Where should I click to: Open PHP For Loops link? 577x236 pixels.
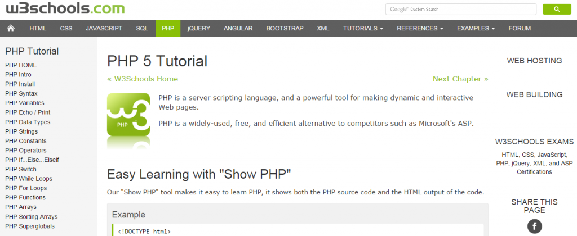pyautogui.click(x=26, y=188)
